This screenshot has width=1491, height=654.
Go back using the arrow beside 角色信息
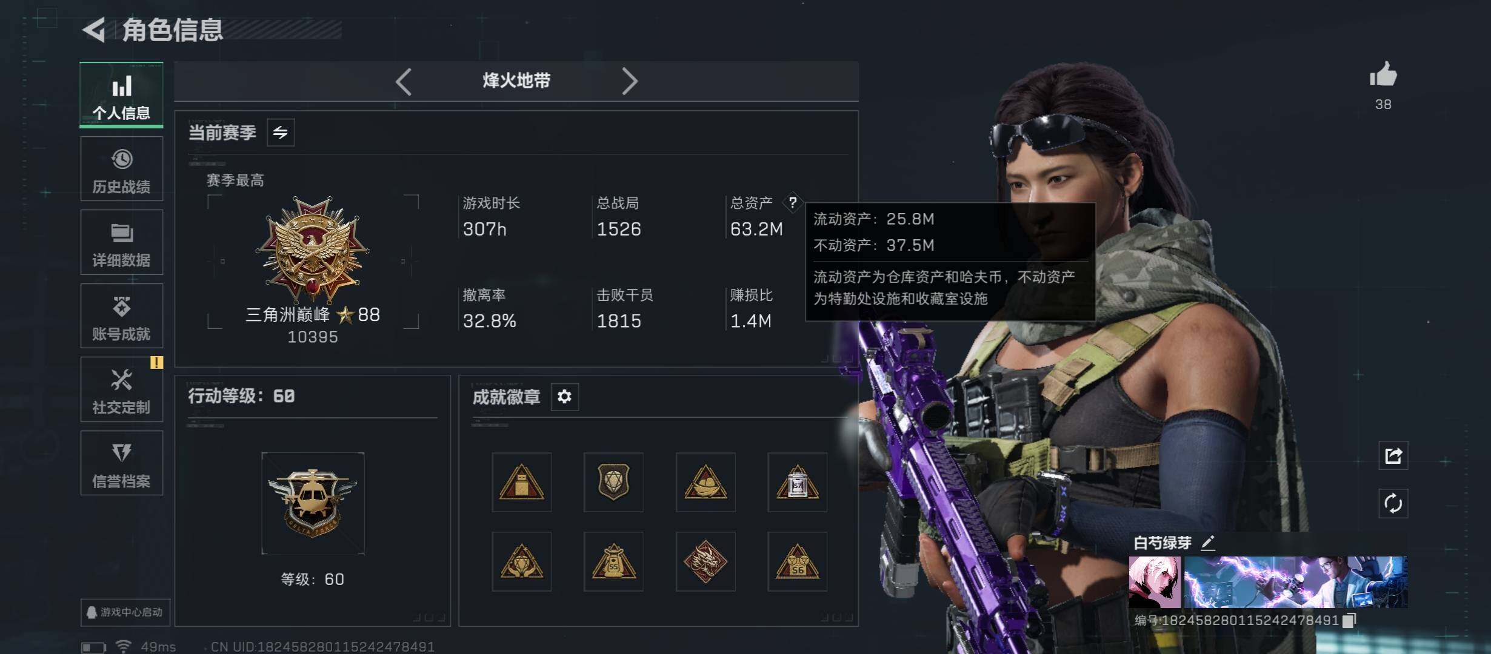(94, 30)
